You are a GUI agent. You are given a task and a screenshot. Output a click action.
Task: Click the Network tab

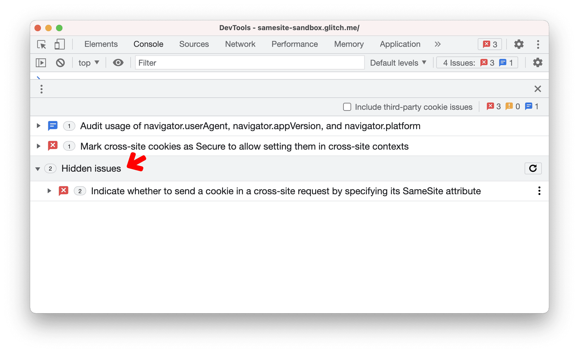click(x=240, y=44)
